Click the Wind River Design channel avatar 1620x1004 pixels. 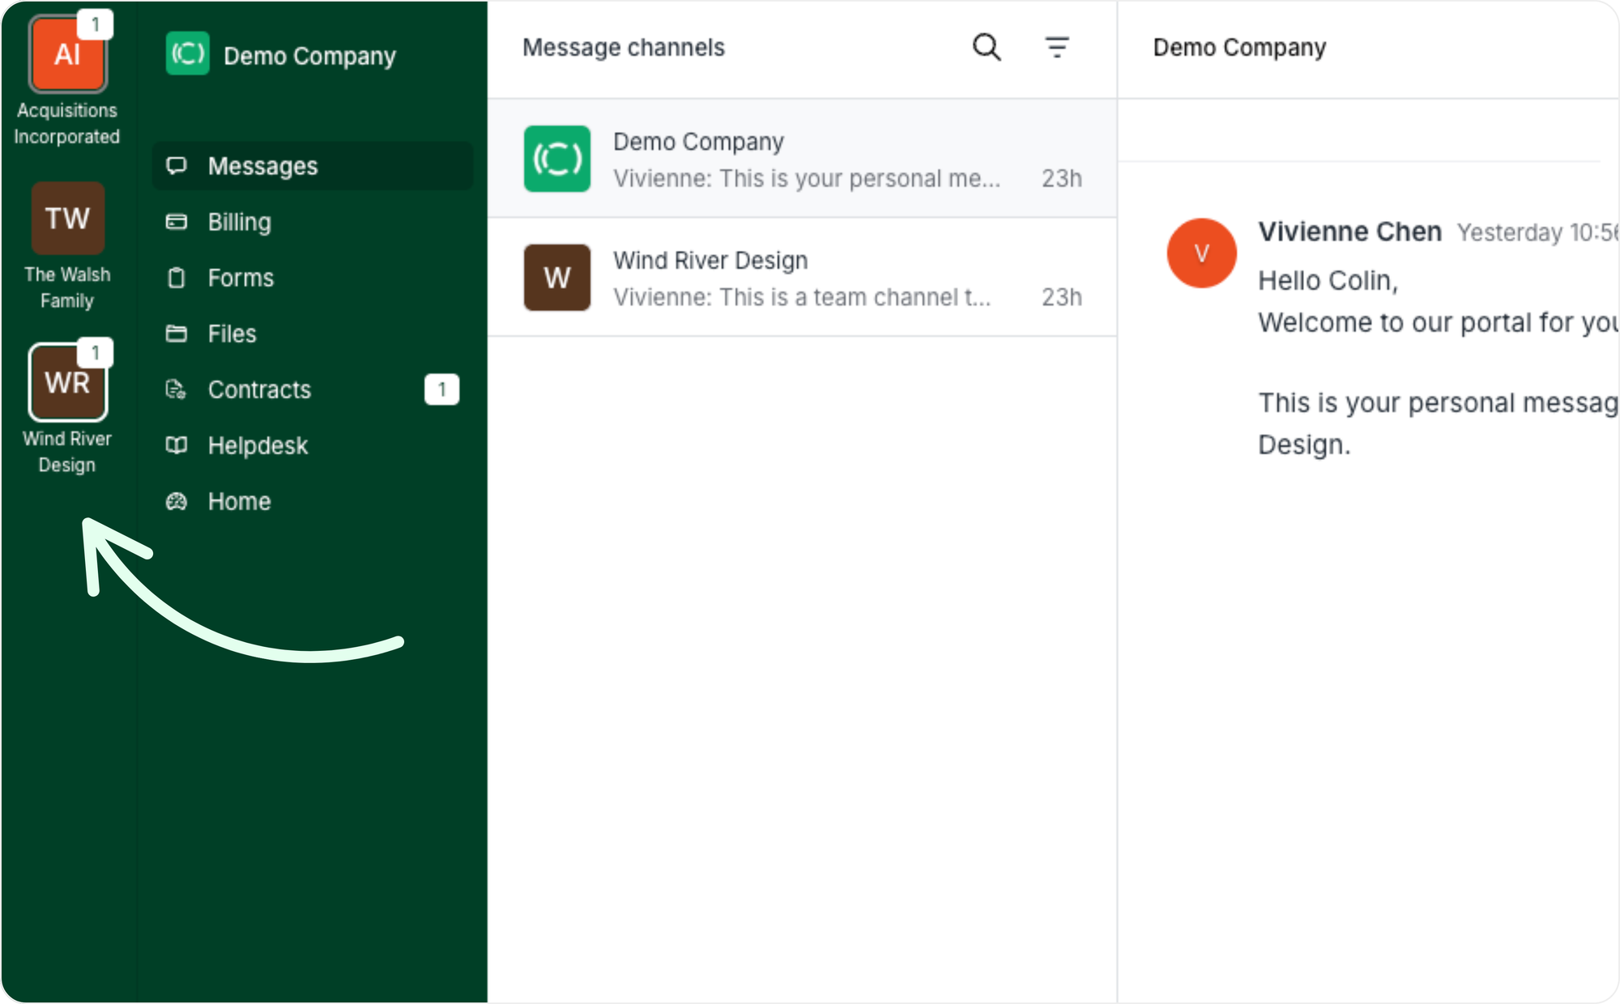(x=557, y=278)
